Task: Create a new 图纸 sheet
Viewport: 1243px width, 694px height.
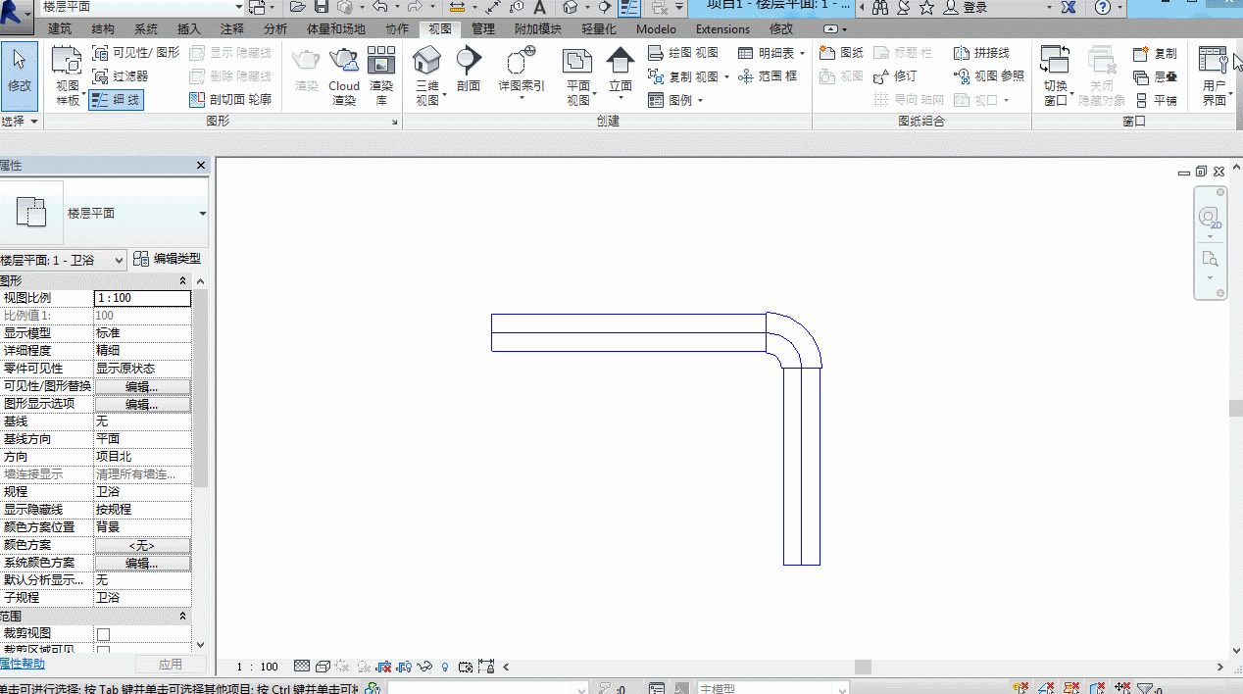Action: [x=841, y=53]
